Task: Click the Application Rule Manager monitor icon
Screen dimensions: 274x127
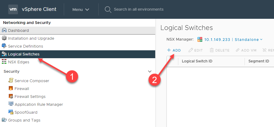Action: [x=11, y=104]
